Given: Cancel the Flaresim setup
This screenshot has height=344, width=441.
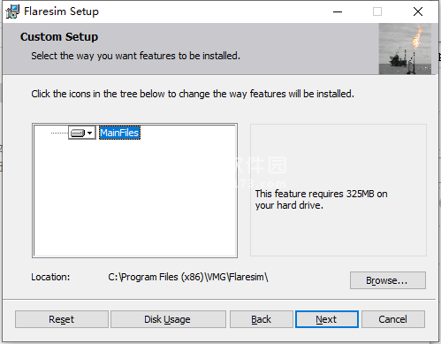Looking at the screenshot, I should coord(393,319).
